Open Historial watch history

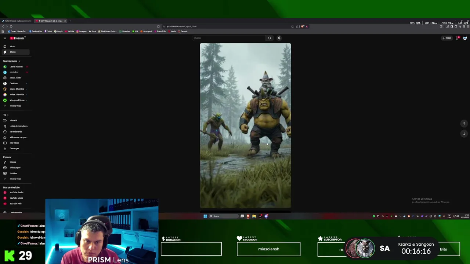point(15,121)
